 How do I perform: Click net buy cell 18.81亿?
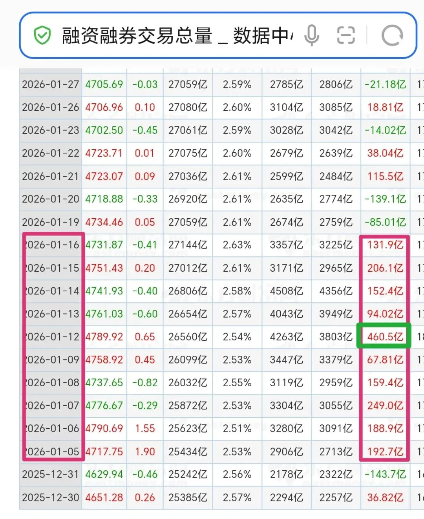[x=385, y=107]
